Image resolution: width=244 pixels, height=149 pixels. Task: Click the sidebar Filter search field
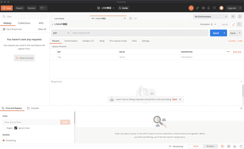24,16
